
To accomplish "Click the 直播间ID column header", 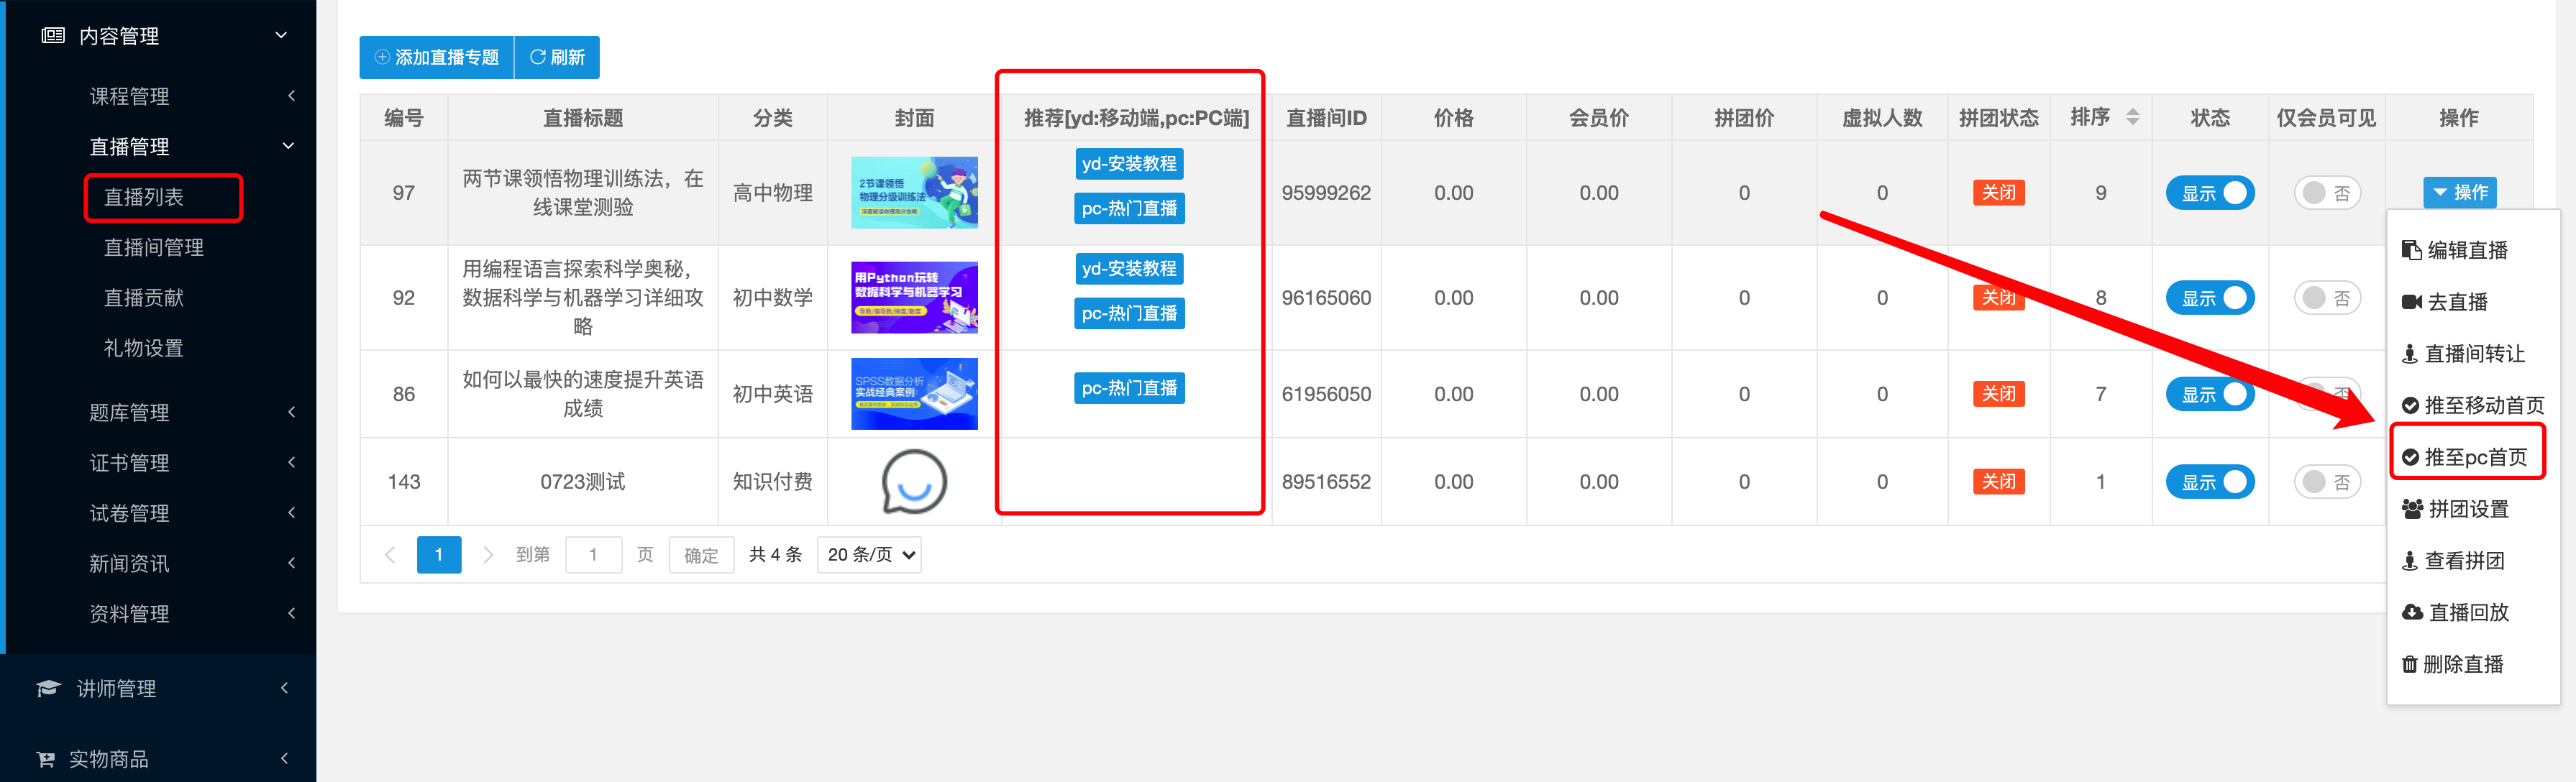I will [1326, 118].
